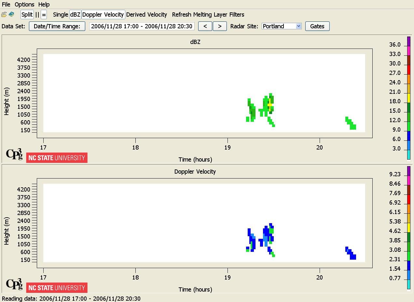Go to previous time range with '<'
The image size is (414, 302).
(x=205, y=26)
